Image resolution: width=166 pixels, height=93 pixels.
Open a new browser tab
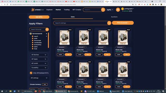(x=145, y=2)
